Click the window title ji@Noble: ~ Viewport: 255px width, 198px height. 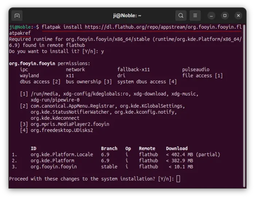pos(127,16)
